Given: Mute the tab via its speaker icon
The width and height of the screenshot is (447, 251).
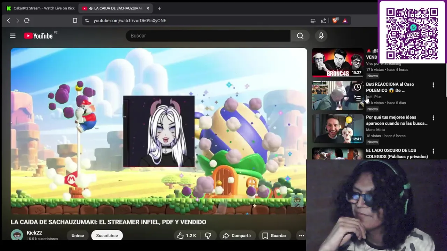Looking at the screenshot, I should click(90, 8).
